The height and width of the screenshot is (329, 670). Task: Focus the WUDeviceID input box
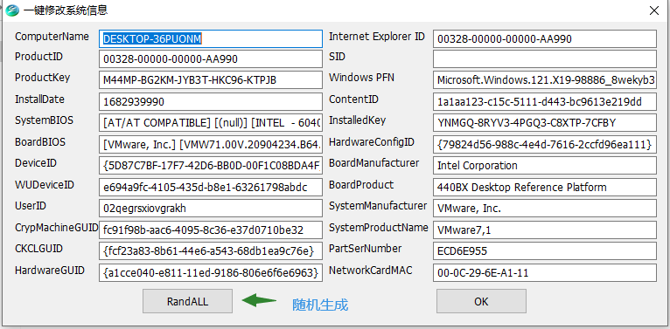[211, 187]
